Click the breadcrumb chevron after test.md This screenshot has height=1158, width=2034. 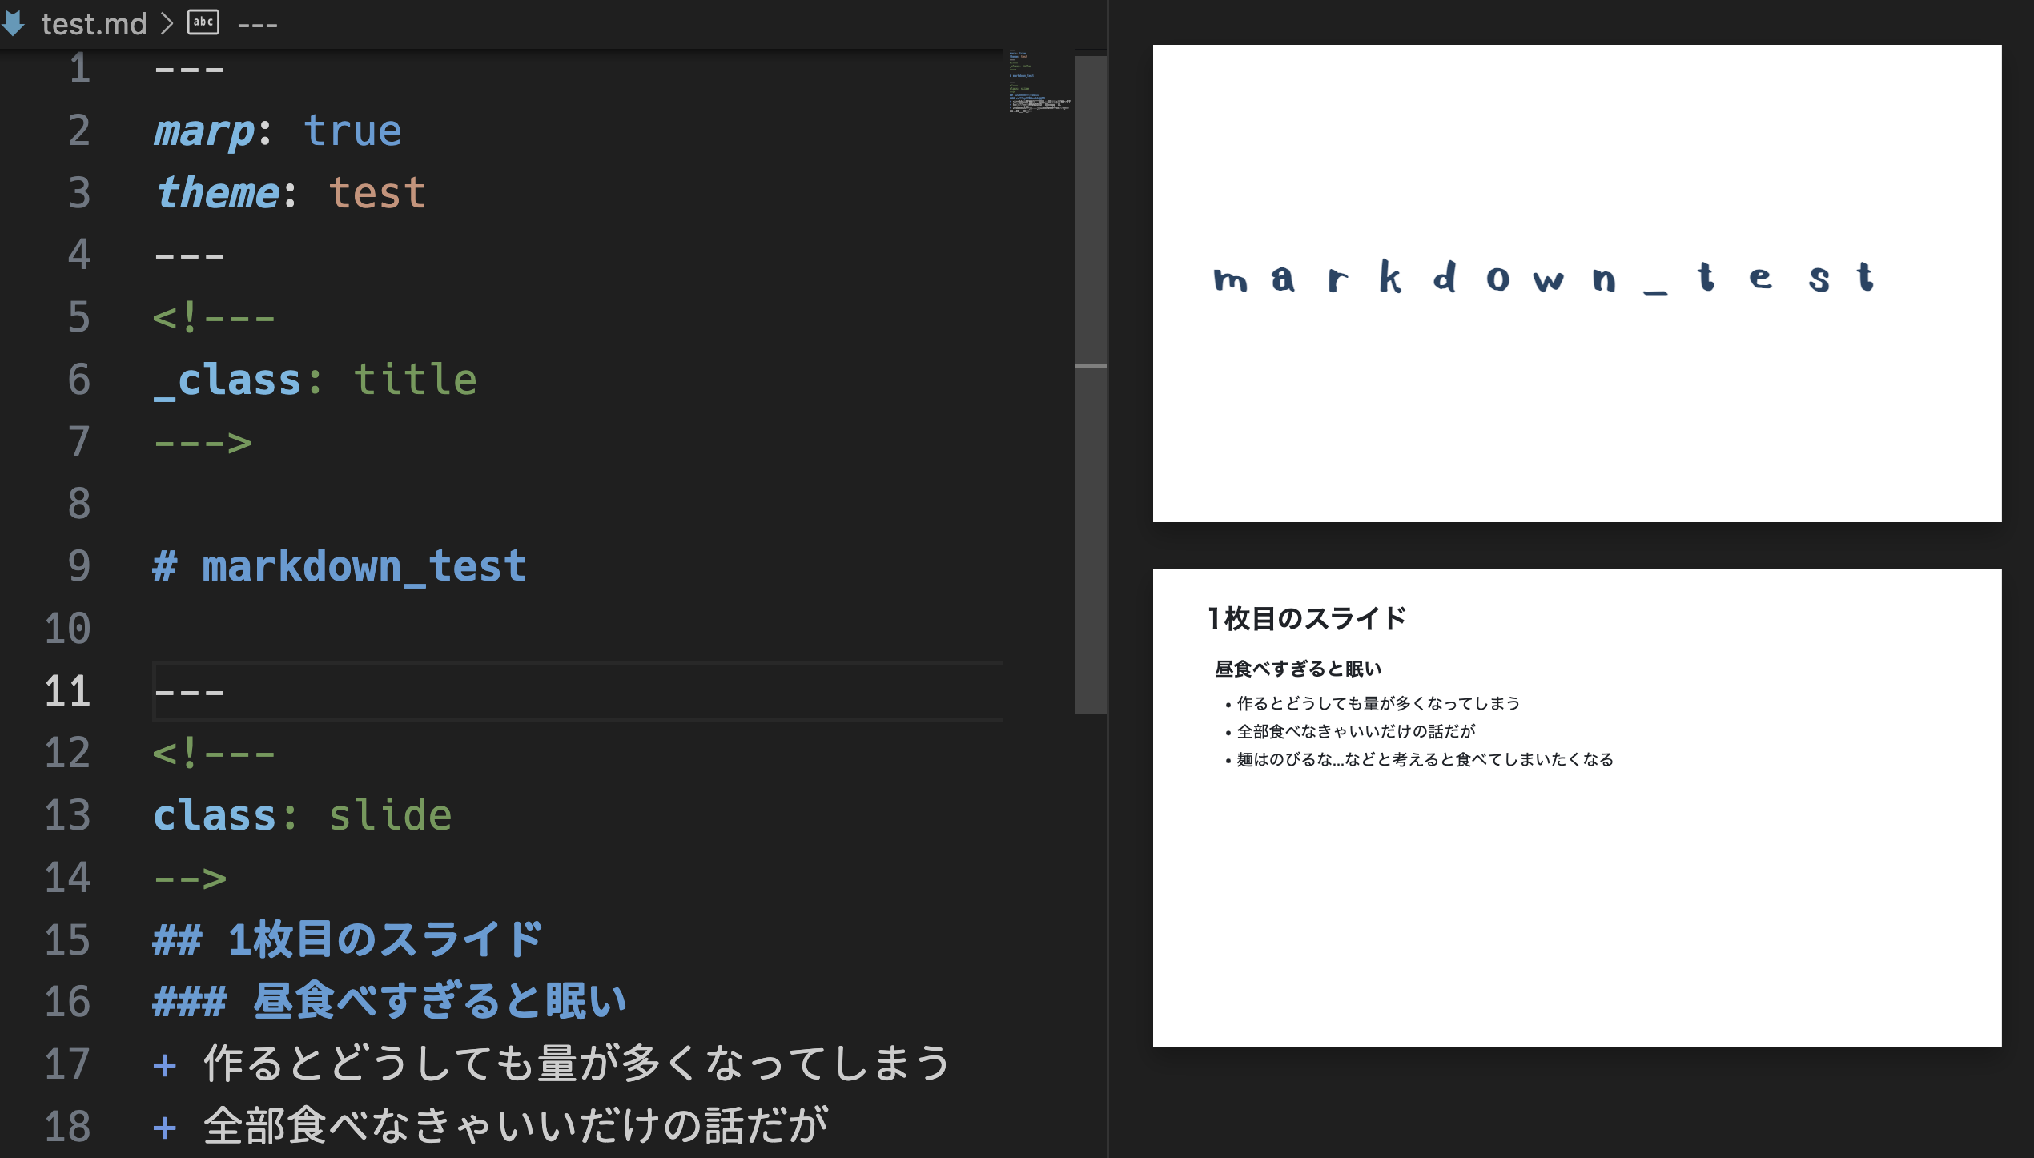[x=167, y=23]
